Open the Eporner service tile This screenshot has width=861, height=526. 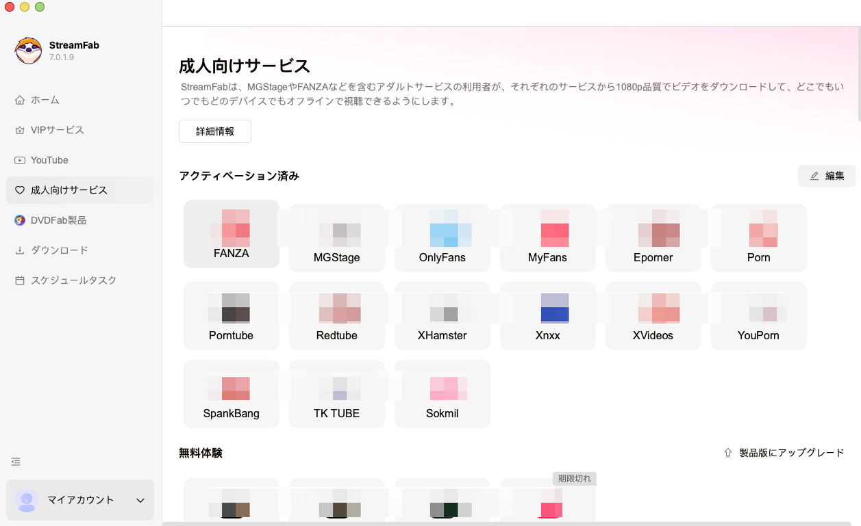[653, 238]
